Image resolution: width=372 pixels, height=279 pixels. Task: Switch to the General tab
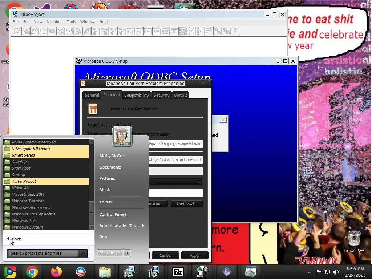92,95
